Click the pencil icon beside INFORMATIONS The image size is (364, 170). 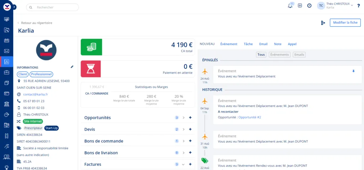tap(72, 67)
